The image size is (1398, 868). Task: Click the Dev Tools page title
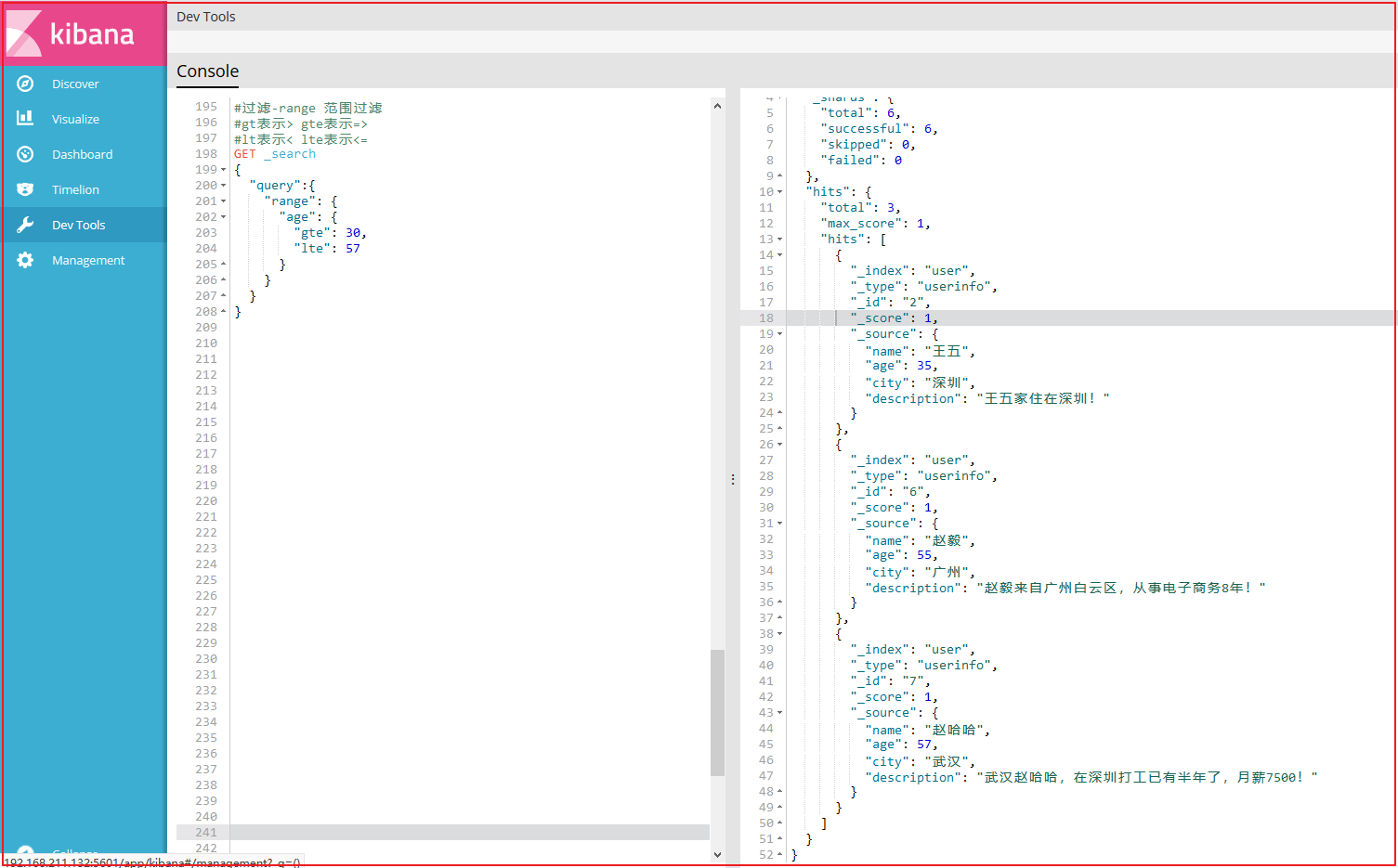[x=206, y=17]
